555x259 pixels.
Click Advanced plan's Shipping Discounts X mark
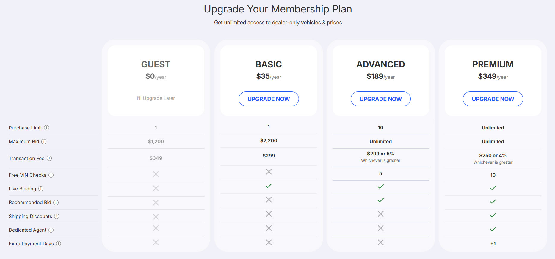click(x=381, y=214)
